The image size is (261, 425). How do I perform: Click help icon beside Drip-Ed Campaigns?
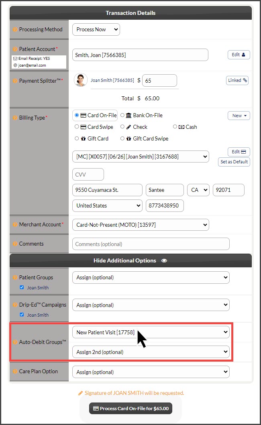(x=15, y=305)
